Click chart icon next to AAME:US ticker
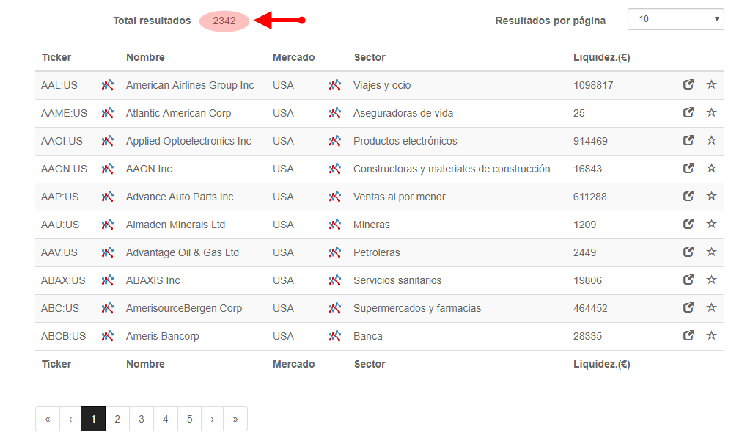Viewport: 753px width, 438px height. click(108, 113)
